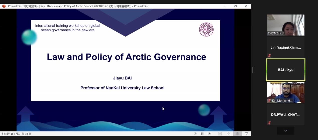This screenshot has width=318, height=140.
Task: Click the PowerPoint logo in title bar
Action: click(x=4, y=6)
